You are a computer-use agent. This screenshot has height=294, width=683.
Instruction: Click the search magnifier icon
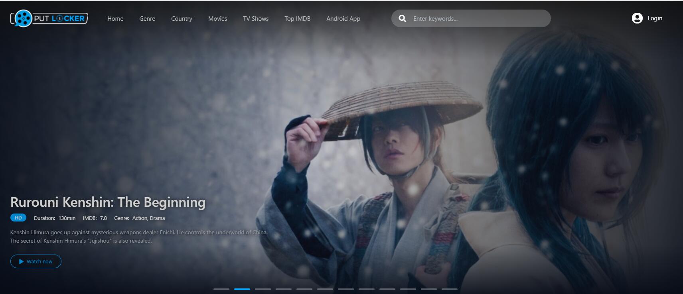click(403, 18)
